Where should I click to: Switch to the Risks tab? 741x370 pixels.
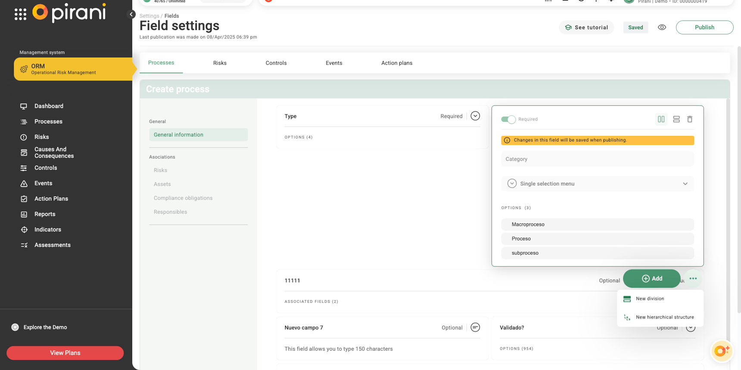(x=220, y=63)
